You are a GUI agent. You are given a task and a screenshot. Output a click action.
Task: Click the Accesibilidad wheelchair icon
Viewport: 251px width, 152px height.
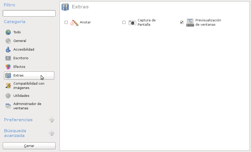[8, 49]
